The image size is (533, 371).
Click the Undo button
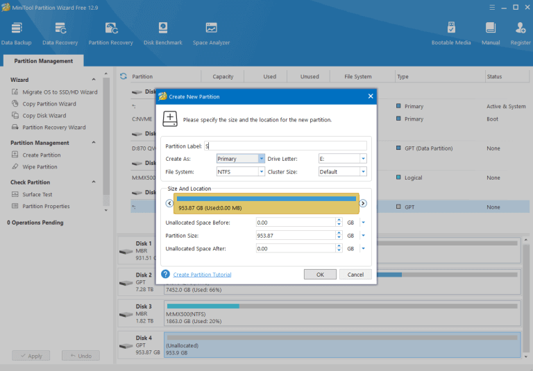pyautogui.click(x=81, y=356)
